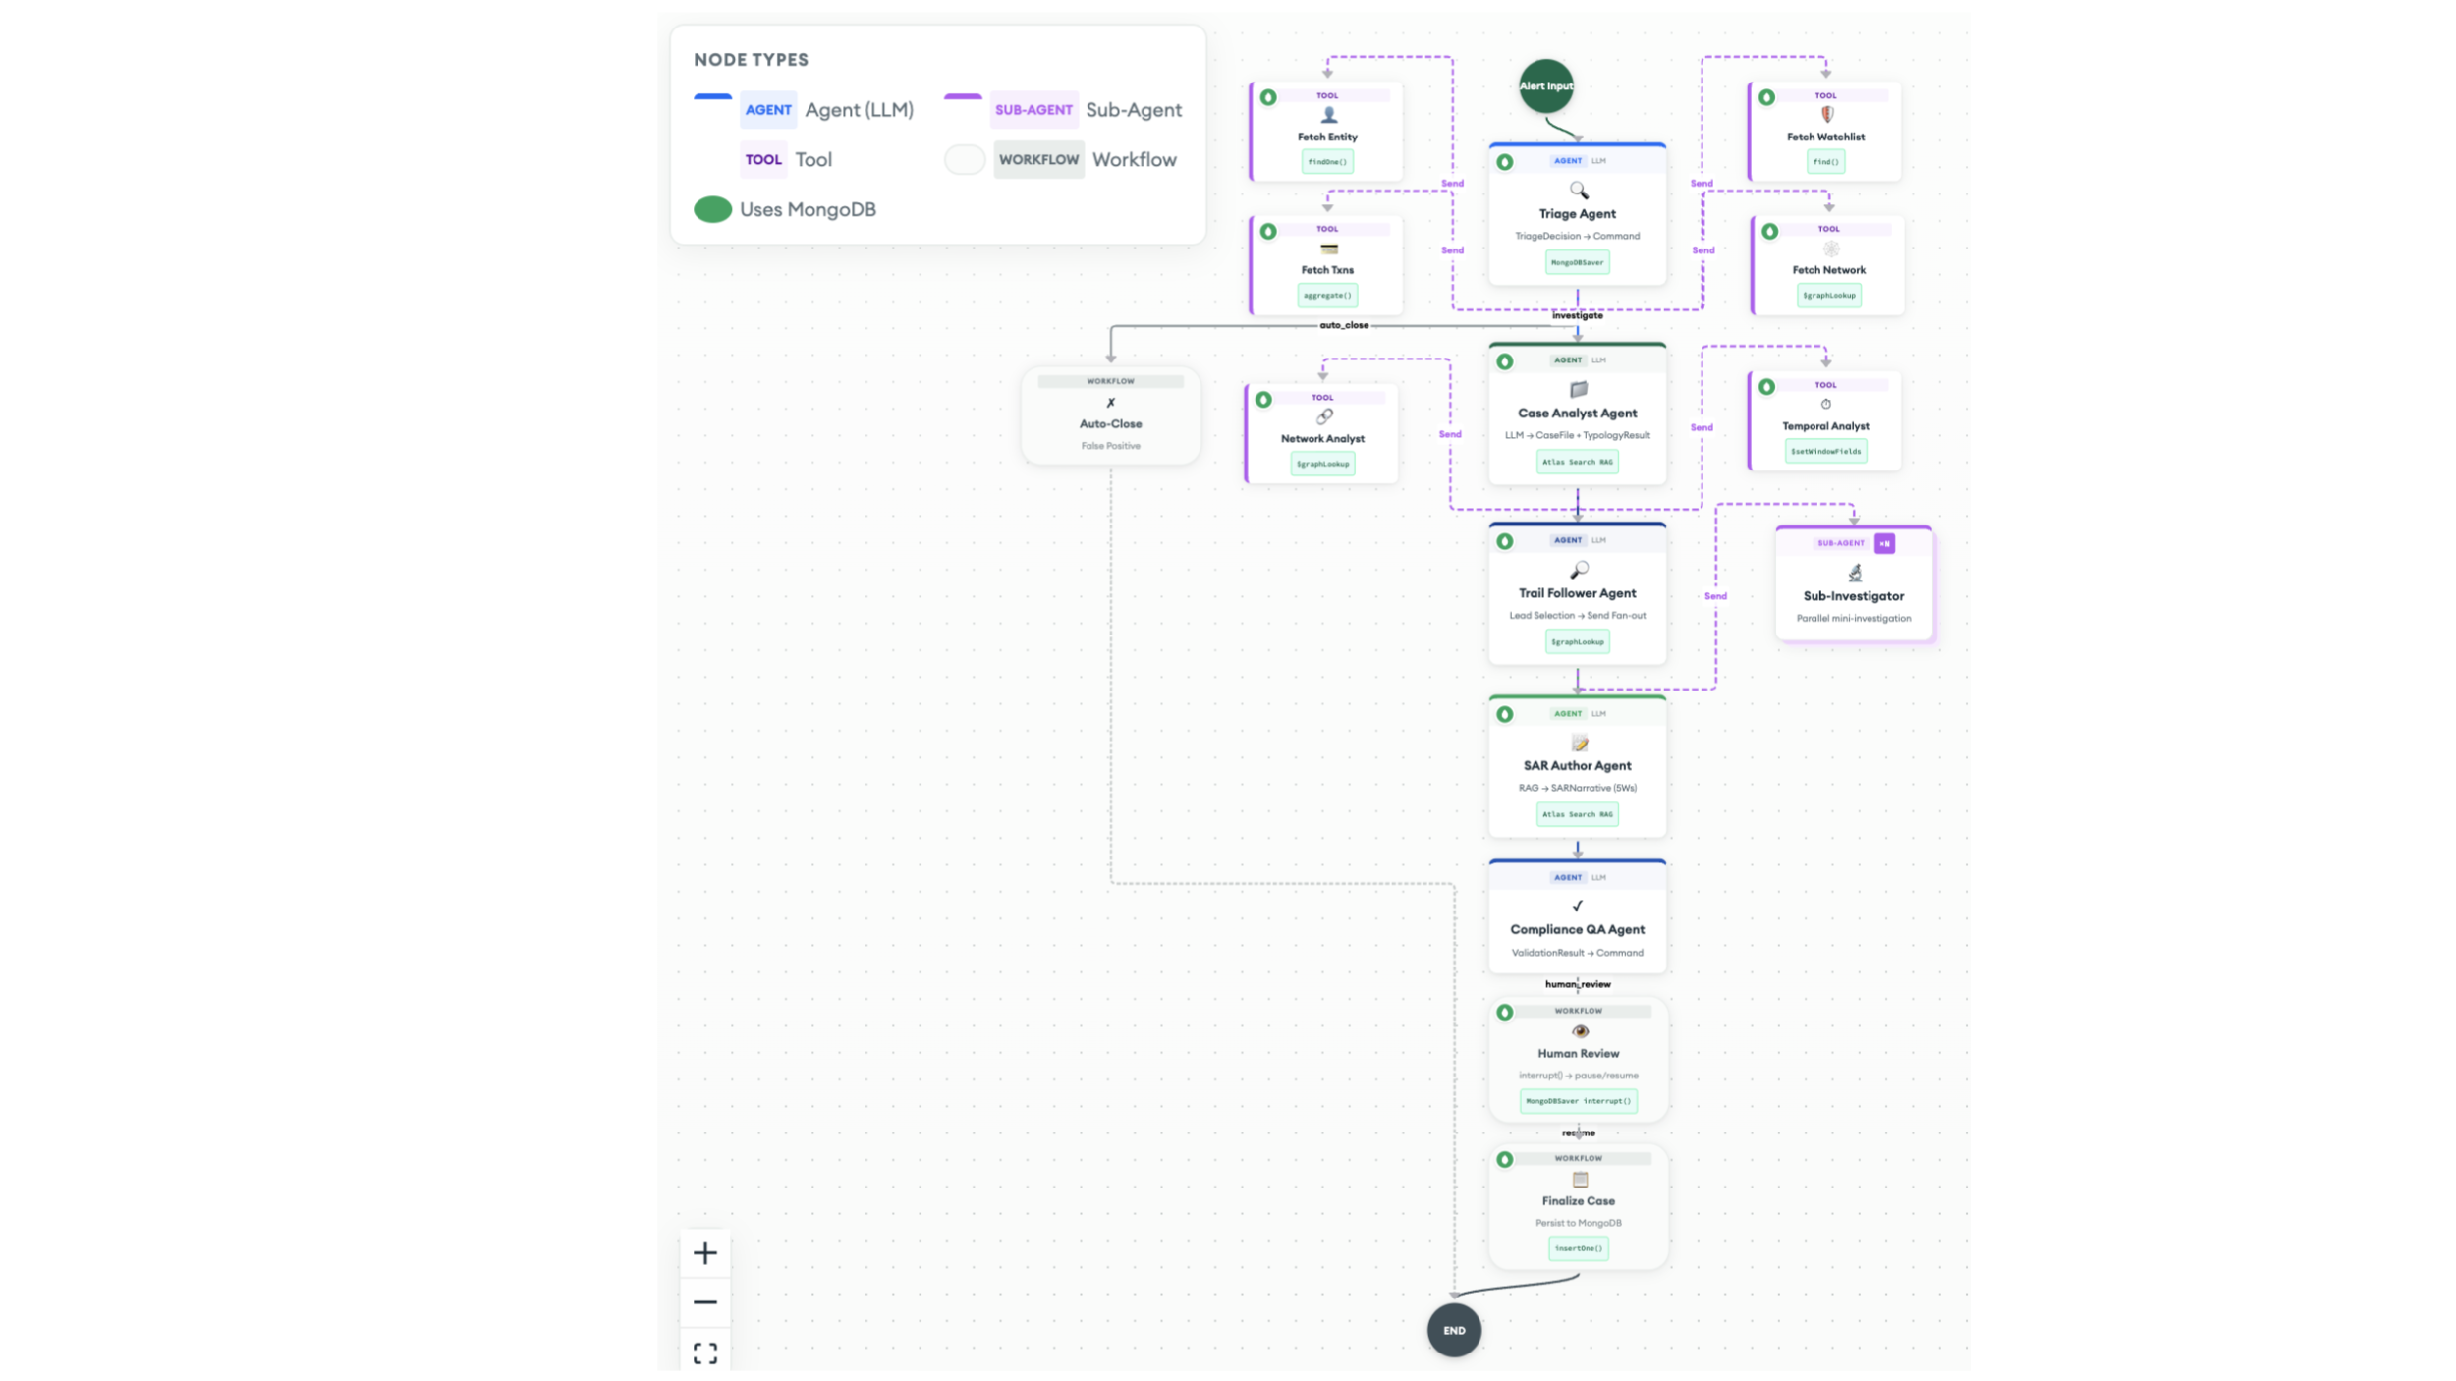The height and width of the screenshot is (1381, 2456).
Task: Click the insertOne() tag on Finalize Case
Action: coord(1578,1248)
